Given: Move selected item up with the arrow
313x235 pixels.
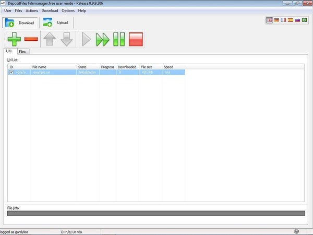Looking at the screenshot, I should pyautogui.click(x=50, y=39).
